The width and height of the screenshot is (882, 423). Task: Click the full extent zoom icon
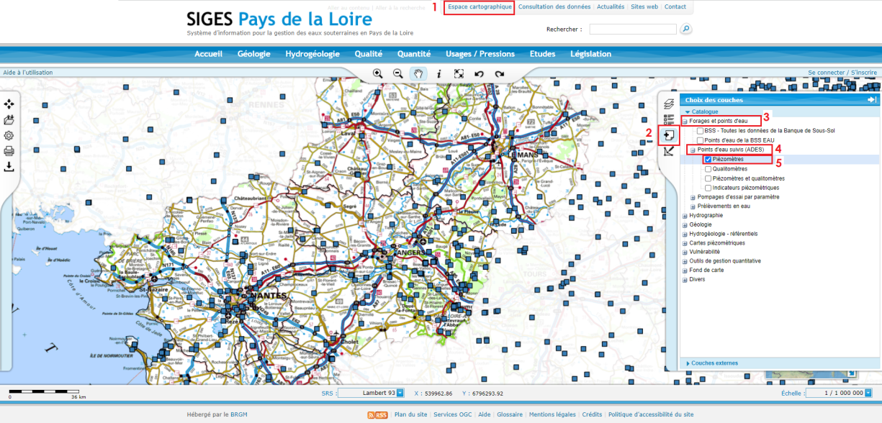pos(459,74)
